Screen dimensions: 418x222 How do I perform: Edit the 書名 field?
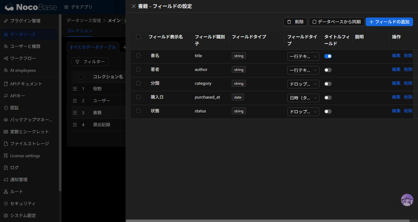(x=396, y=56)
